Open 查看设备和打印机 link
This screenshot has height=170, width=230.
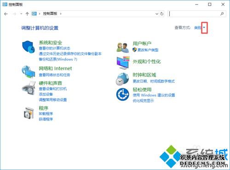tap(53, 89)
